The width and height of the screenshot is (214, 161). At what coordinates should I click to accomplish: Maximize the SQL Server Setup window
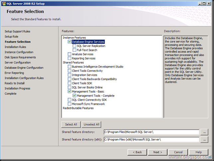pyautogui.click(x=204, y=4)
